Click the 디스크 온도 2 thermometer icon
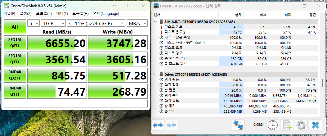Viewport: 327px width, 136px height. (x=161, y=32)
